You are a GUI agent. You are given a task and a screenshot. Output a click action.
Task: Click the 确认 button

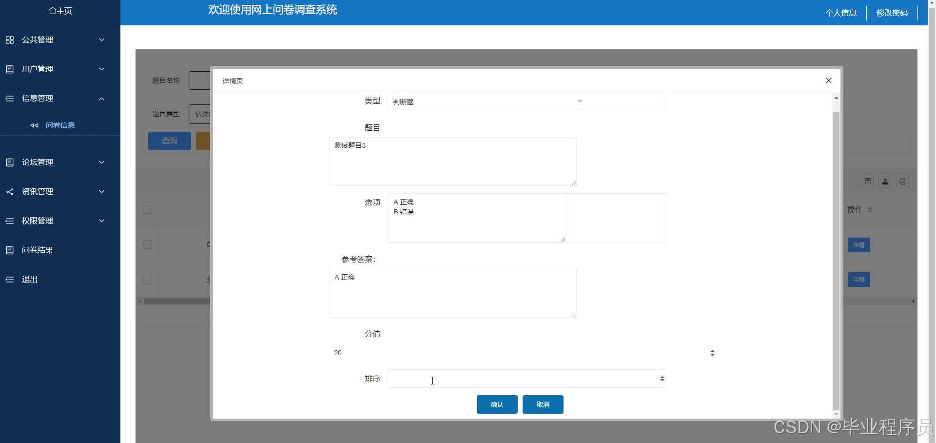(497, 404)
